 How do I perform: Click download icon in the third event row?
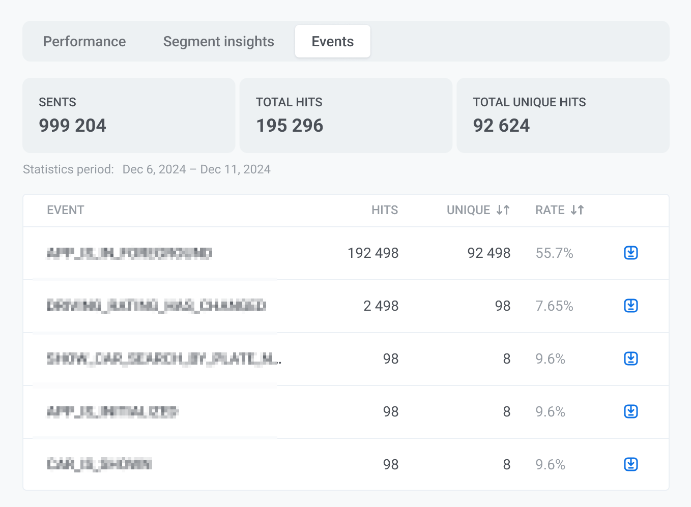[630, 359]
